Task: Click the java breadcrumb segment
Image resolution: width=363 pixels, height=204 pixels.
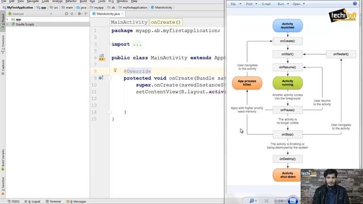Action: tap(82, 7)
